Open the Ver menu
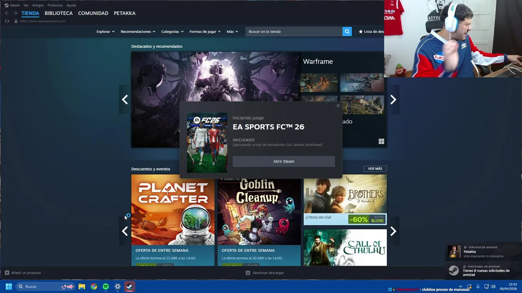 (26, 5)
